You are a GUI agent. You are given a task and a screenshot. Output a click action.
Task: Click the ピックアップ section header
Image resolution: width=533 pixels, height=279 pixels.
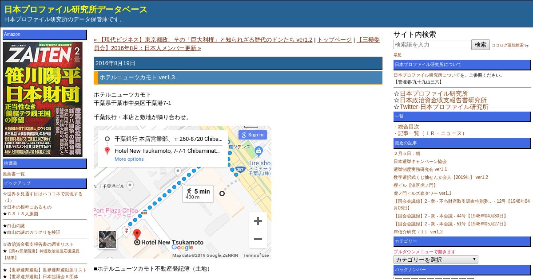pos(45,184)
